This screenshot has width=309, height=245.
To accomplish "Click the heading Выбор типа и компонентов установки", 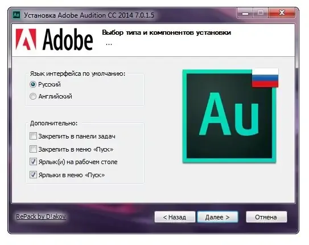I will pos(166,32).
